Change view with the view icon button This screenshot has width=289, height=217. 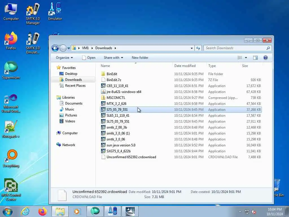click(240, 58)
